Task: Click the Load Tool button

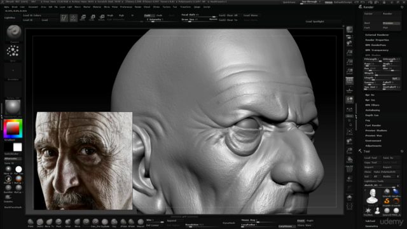Action: (x=373, y=158)
